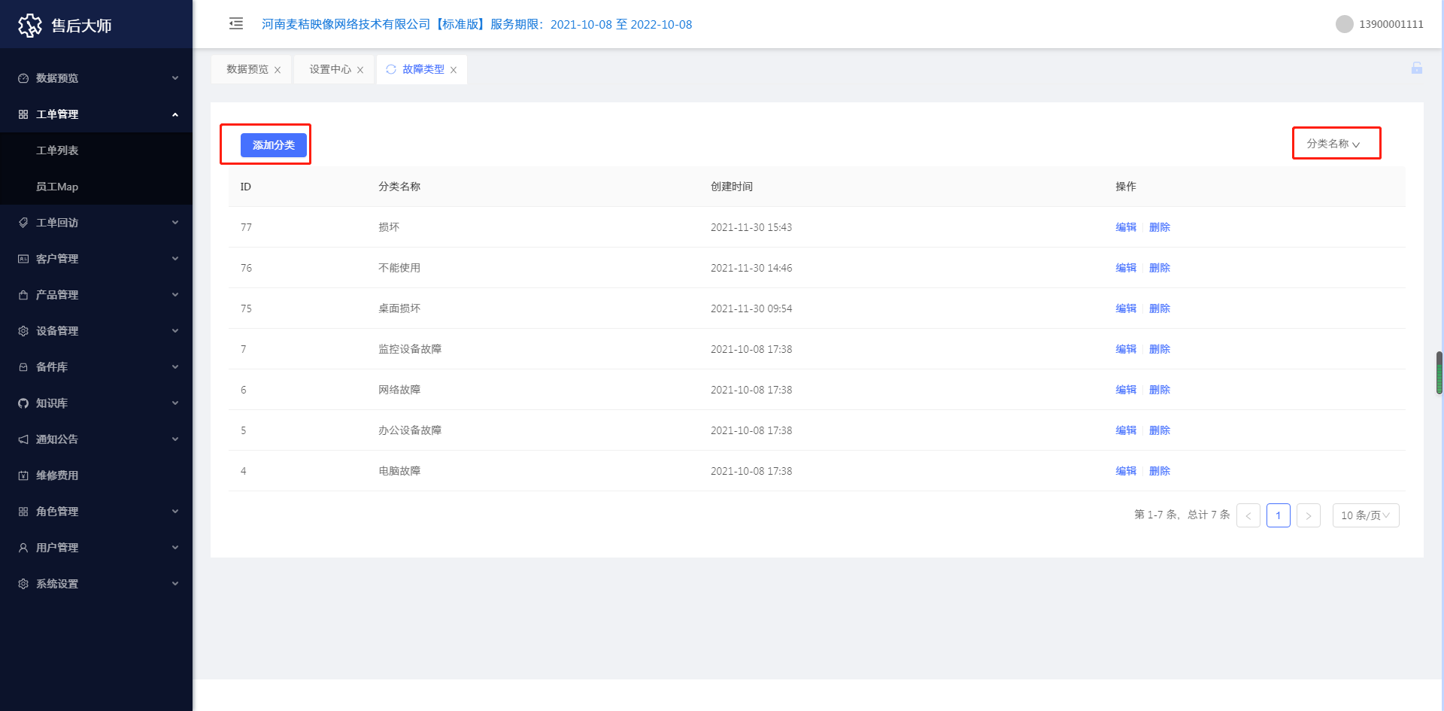Go to the next page arrow

1308,515
